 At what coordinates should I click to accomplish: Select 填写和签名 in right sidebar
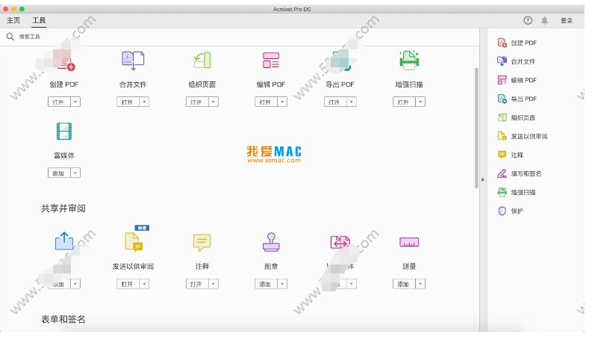point(519,173)
